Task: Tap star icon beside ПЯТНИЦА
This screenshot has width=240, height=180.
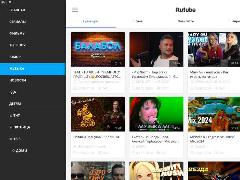Action: pos(11,127)
